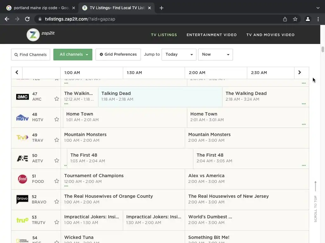The width and height of the screenshot is (325, 243).
Task: Favorite the HGTV channel with its star
Action: point(56,119)
